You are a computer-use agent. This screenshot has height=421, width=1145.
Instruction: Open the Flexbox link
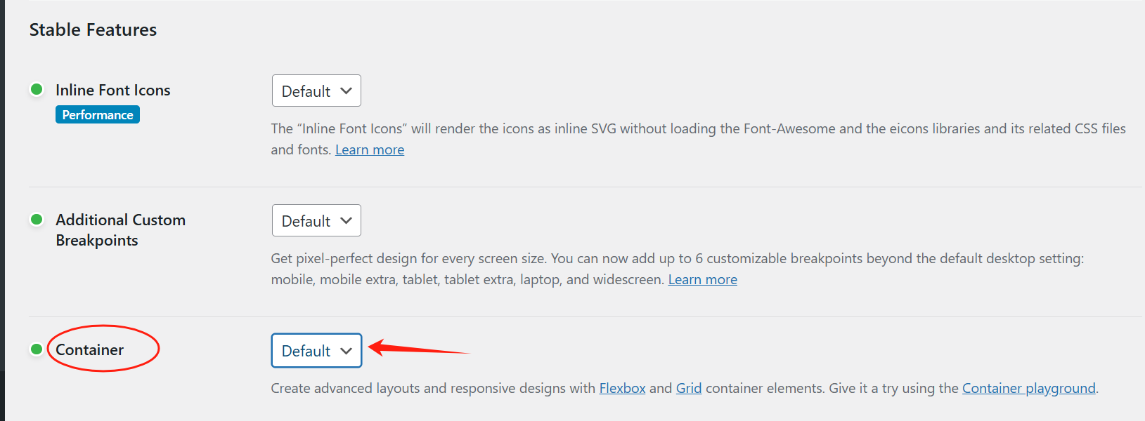(621, 387)
